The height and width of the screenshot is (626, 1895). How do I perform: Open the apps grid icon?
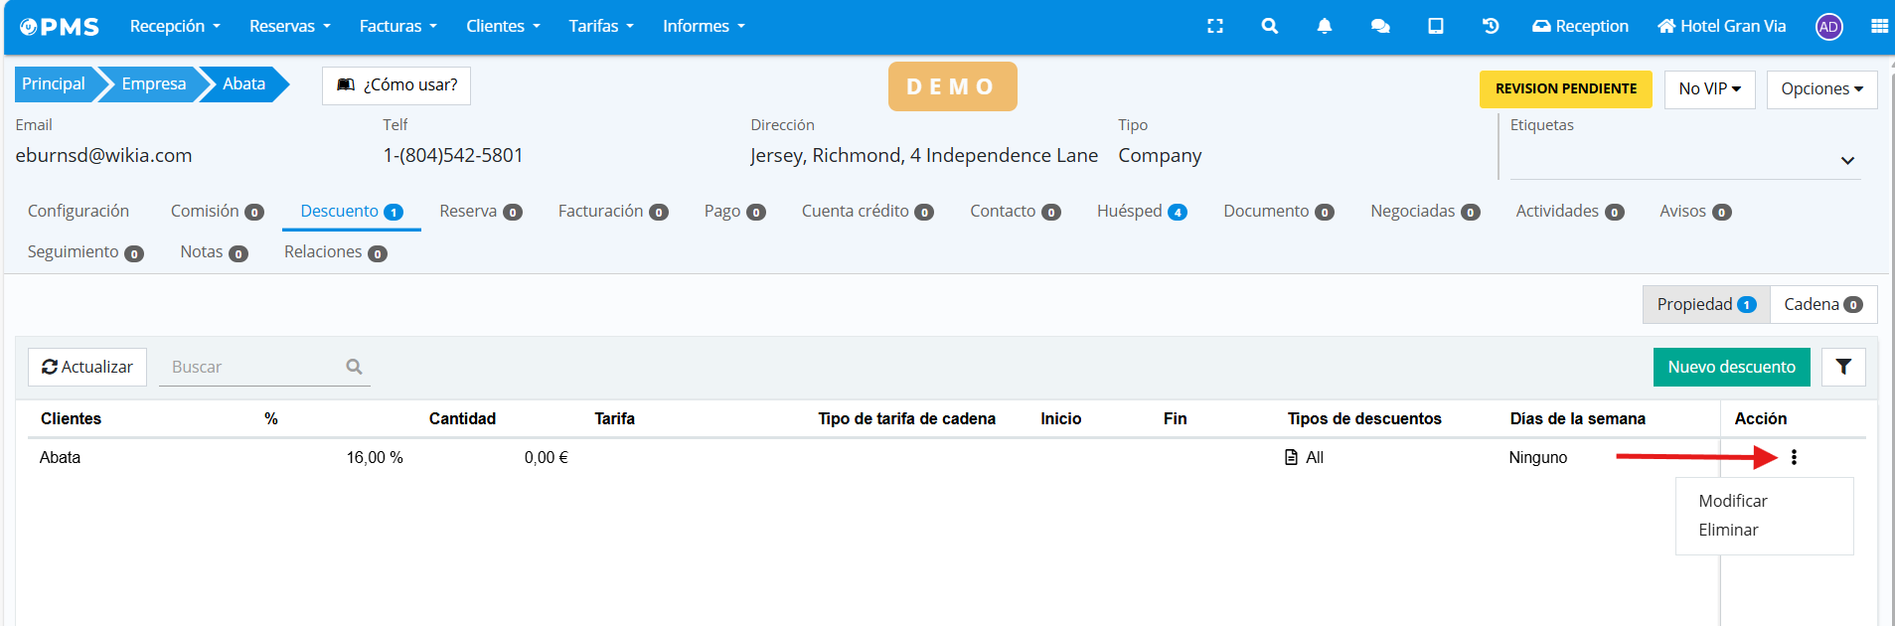[x=1878, y=27]
